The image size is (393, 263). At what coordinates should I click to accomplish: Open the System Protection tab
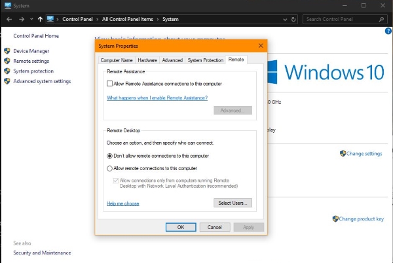(x=205, y=60)
